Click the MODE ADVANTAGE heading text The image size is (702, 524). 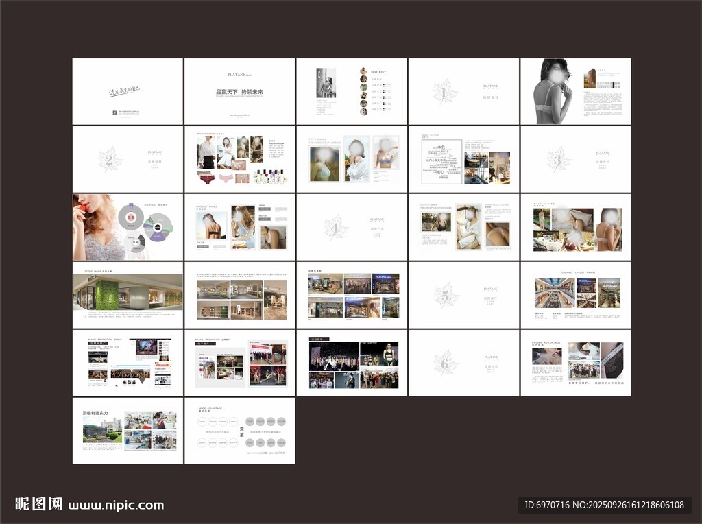(210, 409)
